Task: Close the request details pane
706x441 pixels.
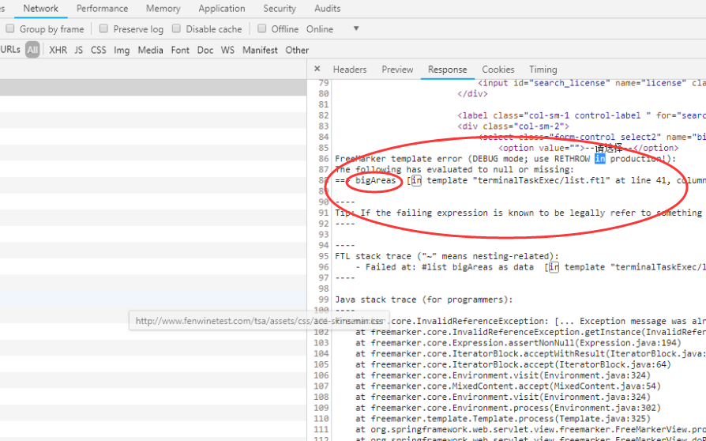Action: click(317, 69)
